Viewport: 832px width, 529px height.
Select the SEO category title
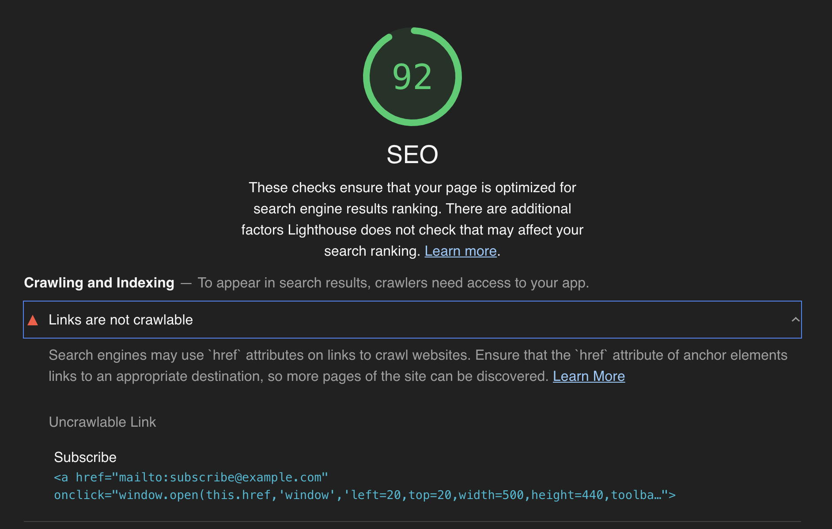coord(411,155)
